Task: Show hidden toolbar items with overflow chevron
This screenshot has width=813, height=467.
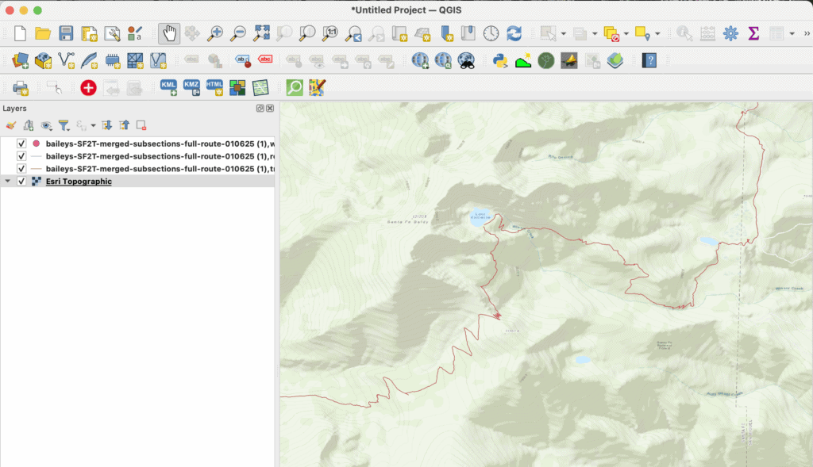Action: [x=807, y=33]
